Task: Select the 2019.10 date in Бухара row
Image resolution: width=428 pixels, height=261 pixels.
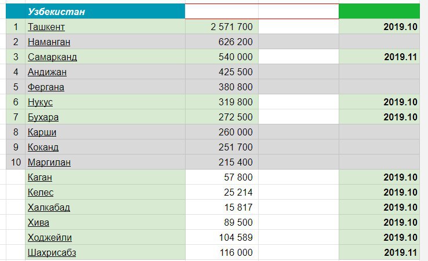Action: point(379,117)
